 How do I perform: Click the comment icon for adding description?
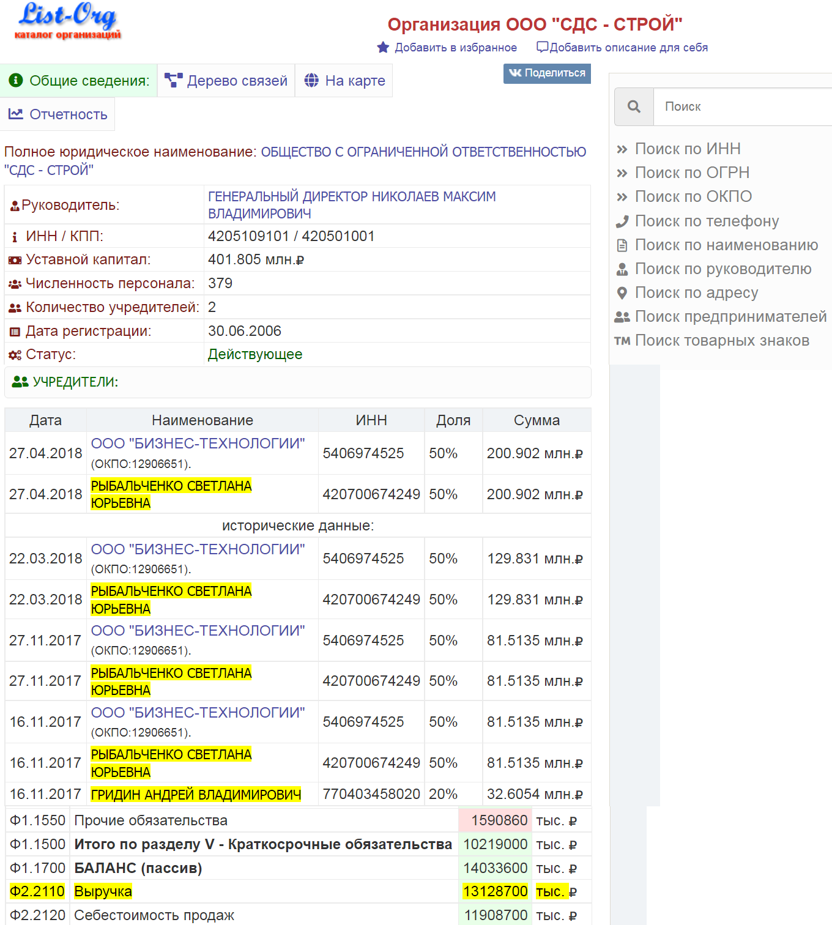[x=542, y=47]
